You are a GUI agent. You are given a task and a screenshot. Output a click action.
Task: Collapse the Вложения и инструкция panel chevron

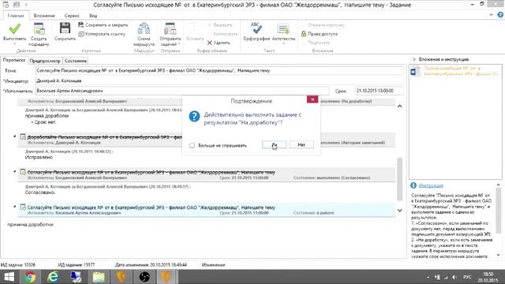pyautogui.click(x=414, y=59)
